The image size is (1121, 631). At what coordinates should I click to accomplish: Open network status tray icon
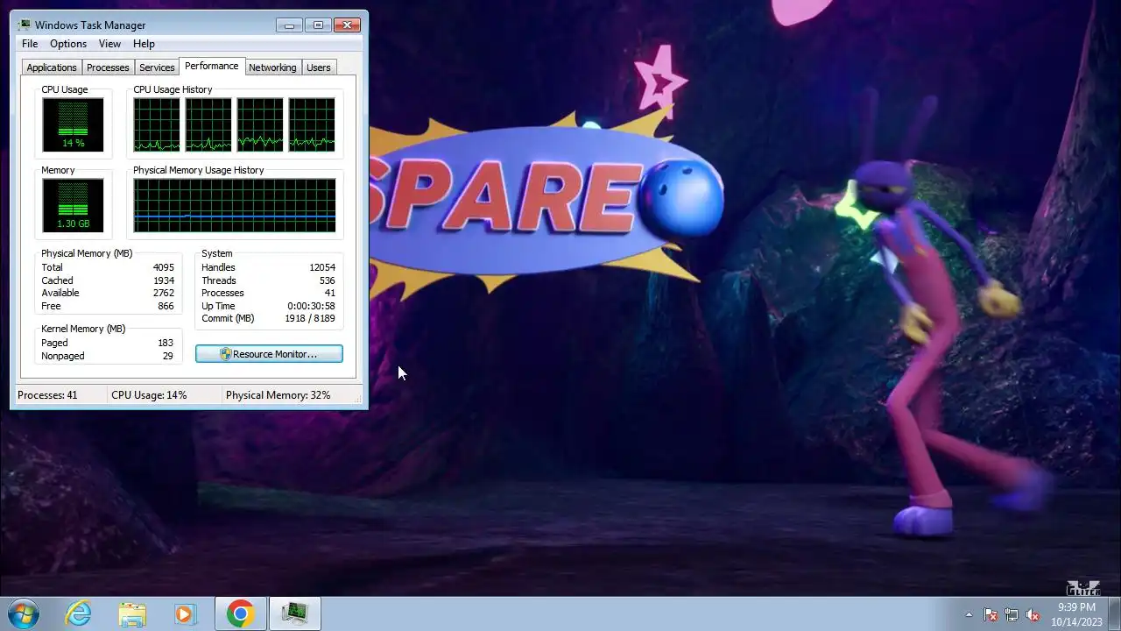pyautogui.click(x=1012, y=614)
